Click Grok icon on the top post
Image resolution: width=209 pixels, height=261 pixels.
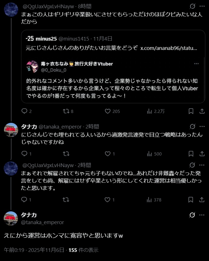193,6
